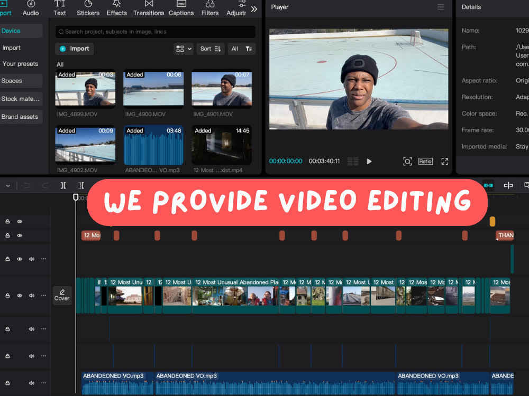Open the Audio tab
Viewport: 529px width, 396px height.
click(31, 8)
